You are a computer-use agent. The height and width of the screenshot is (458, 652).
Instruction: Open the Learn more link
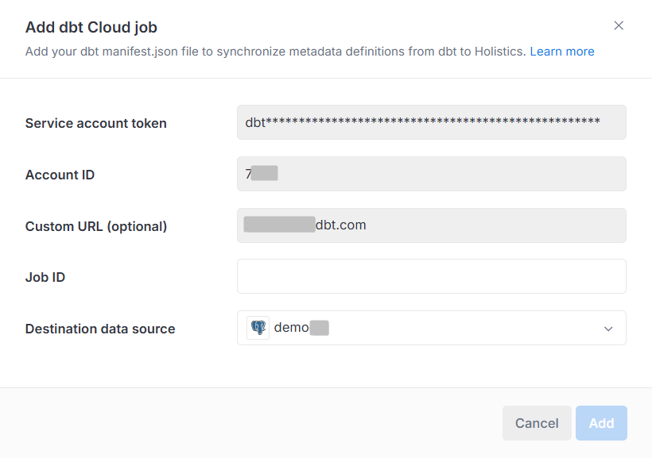click(x=562, y=52)
